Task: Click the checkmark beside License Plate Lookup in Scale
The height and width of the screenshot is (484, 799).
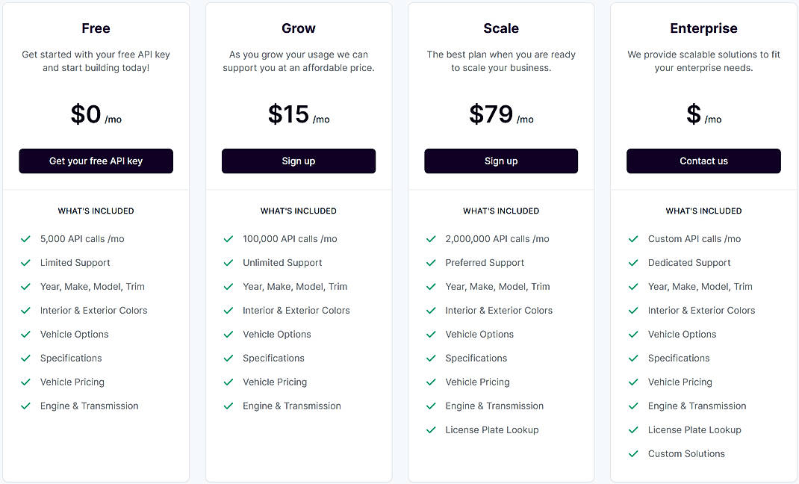Action: click(431, 429)
